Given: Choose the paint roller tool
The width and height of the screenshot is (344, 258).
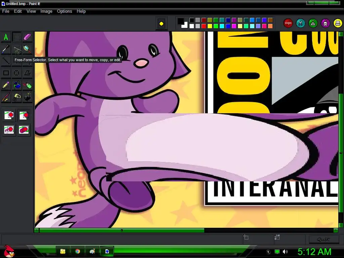Looking at the screenshot, I should pyautogui.click(x=17, y=97).
